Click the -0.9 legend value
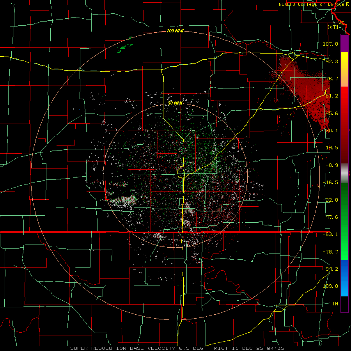 point(332,165)
